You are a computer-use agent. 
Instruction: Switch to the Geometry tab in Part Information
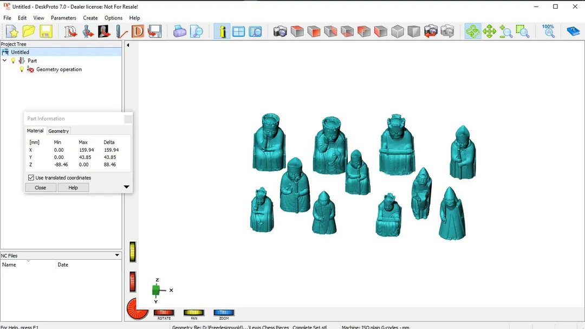58,131
